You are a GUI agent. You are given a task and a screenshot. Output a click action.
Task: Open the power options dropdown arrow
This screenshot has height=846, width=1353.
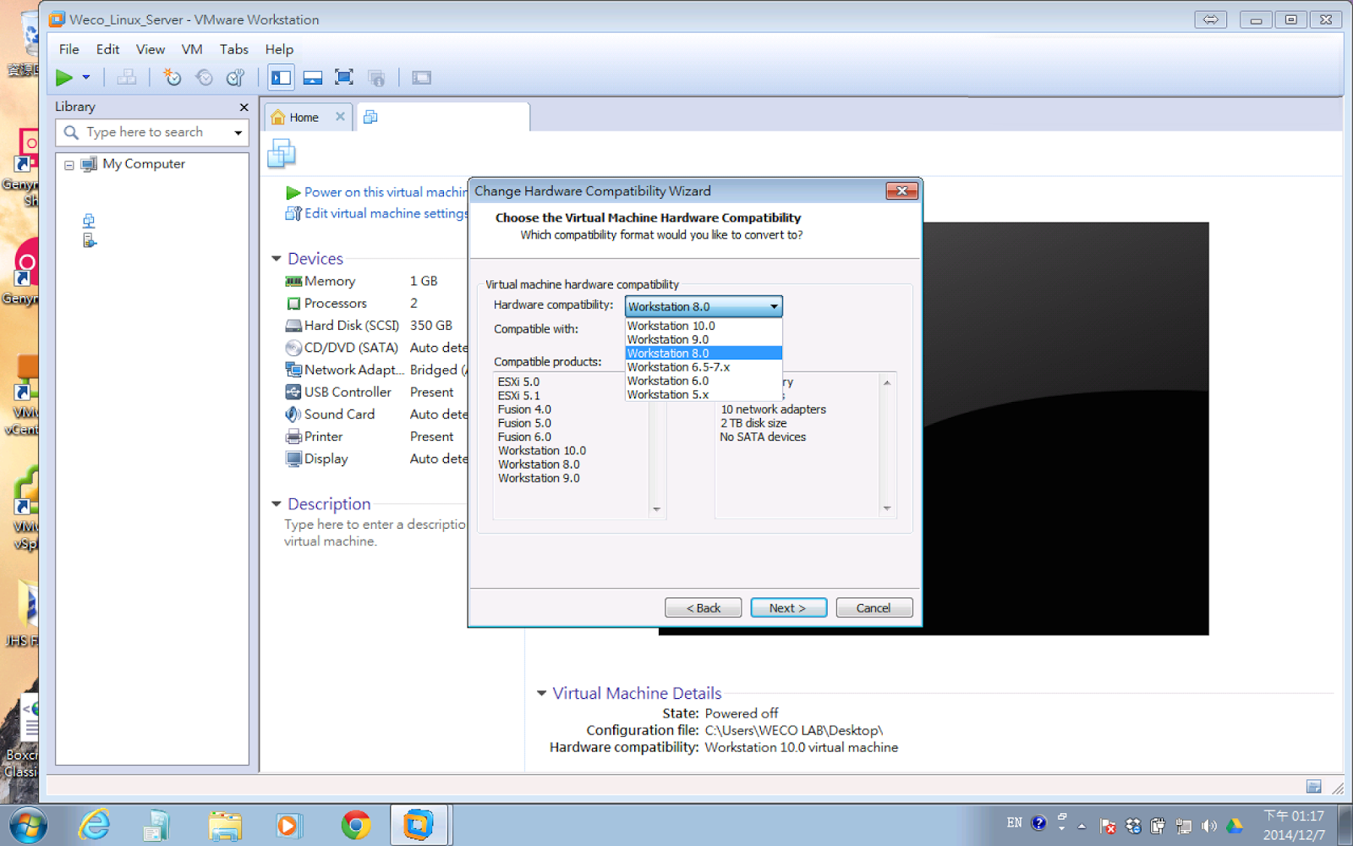pos(86,78)
